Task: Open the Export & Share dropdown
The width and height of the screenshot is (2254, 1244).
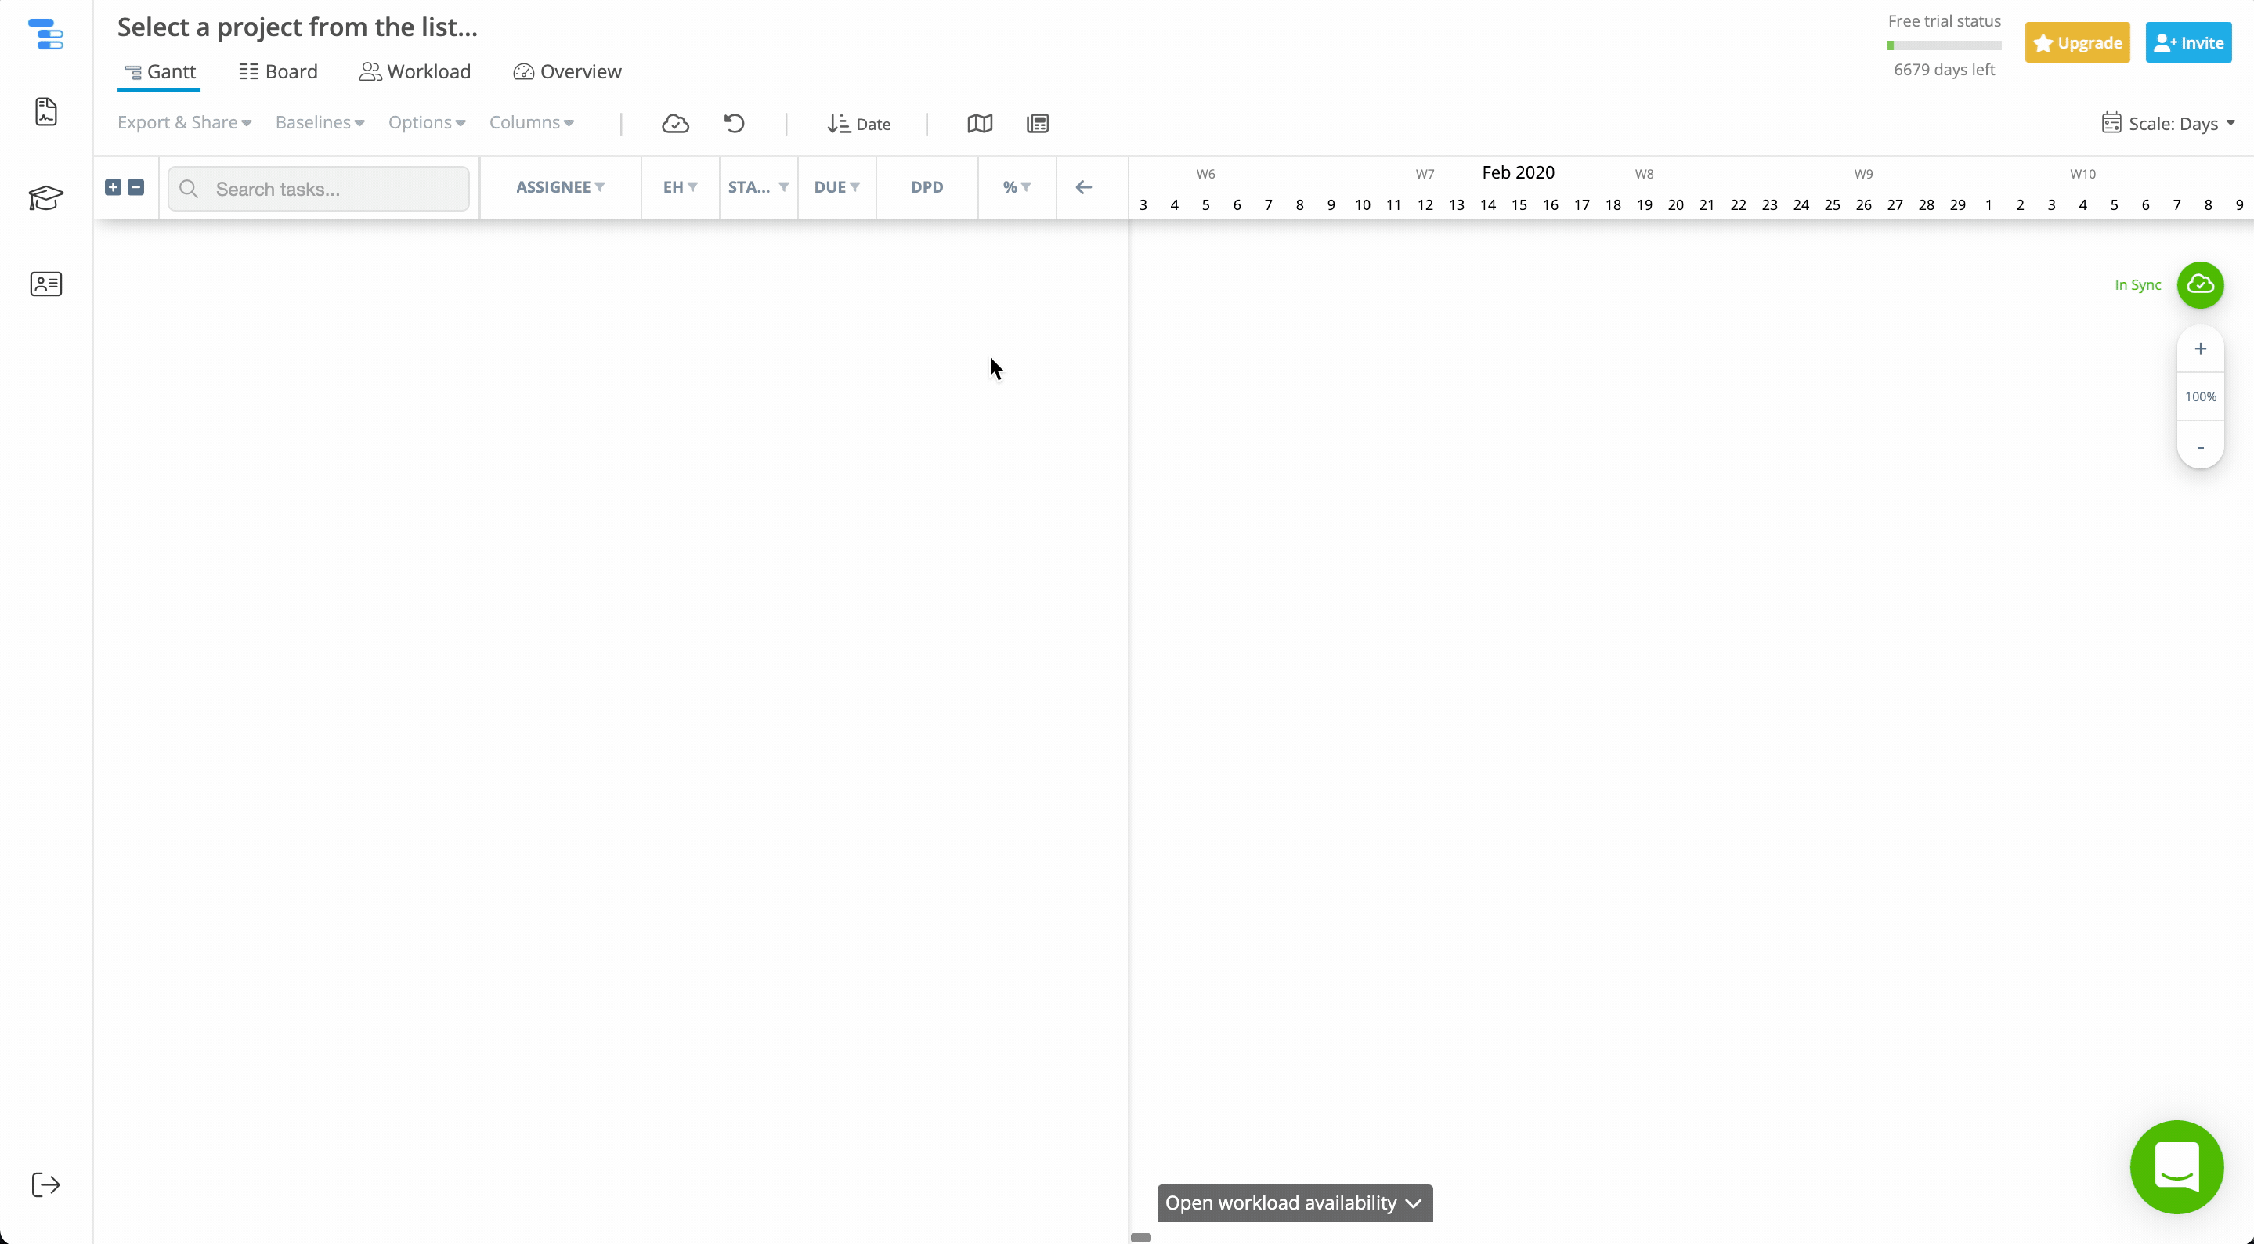Action: (x=184, y=122)
